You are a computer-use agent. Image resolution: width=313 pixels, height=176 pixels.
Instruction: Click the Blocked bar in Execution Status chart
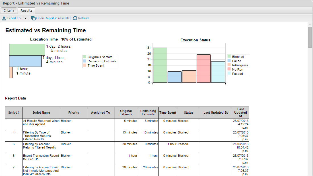click(x=160, y=65)
